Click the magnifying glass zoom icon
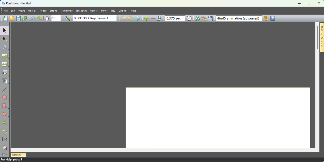Viewport: 324px width, 162px height. tap(67, 18)
